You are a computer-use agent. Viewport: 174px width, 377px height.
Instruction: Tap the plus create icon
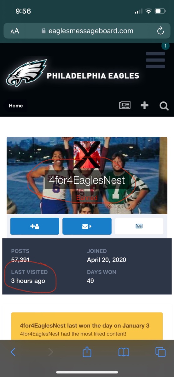tap(145, 106)
